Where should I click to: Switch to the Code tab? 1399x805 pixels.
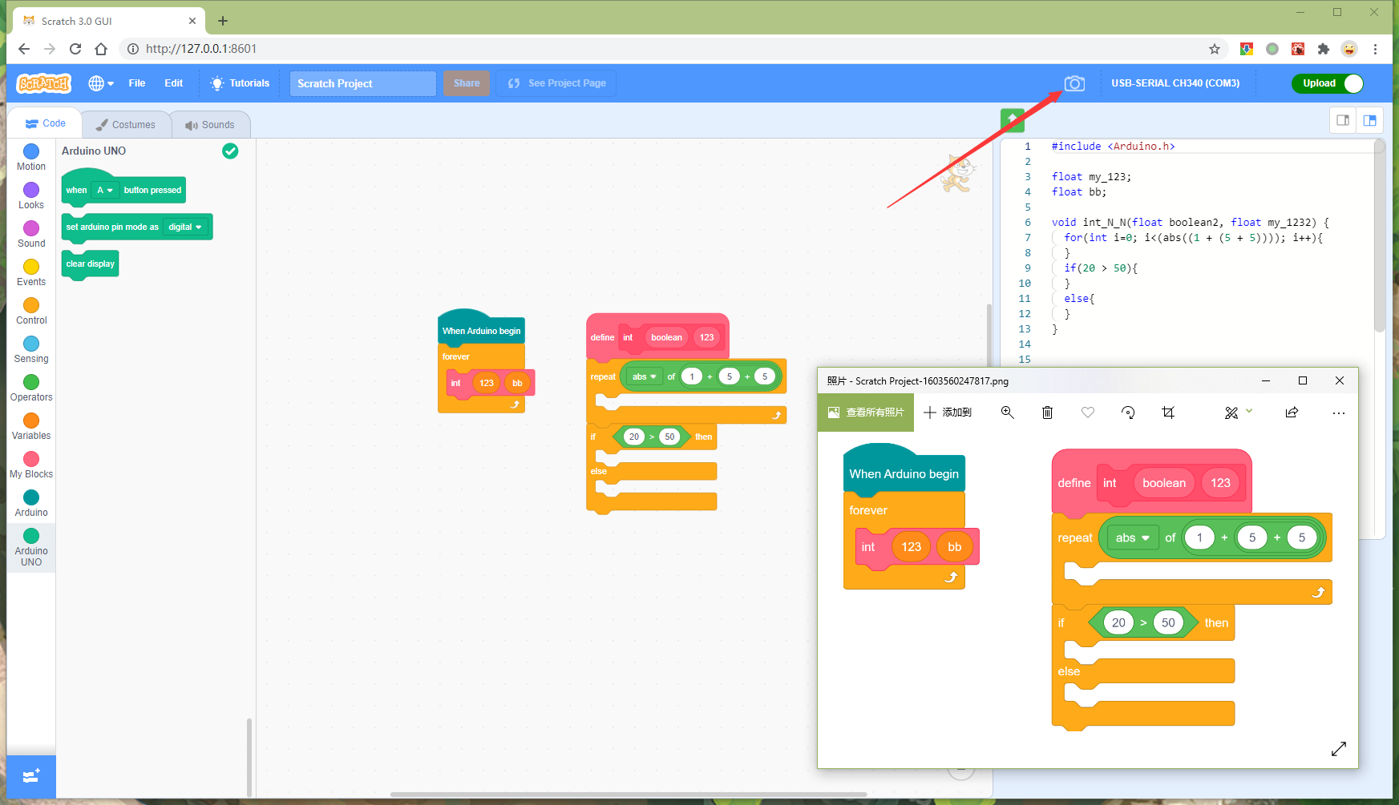tap(45, 123)
